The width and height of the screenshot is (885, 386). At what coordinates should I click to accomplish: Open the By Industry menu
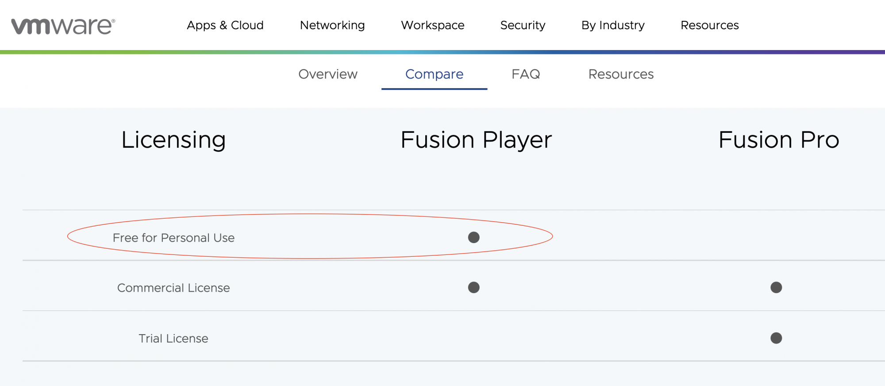(613, 25)
